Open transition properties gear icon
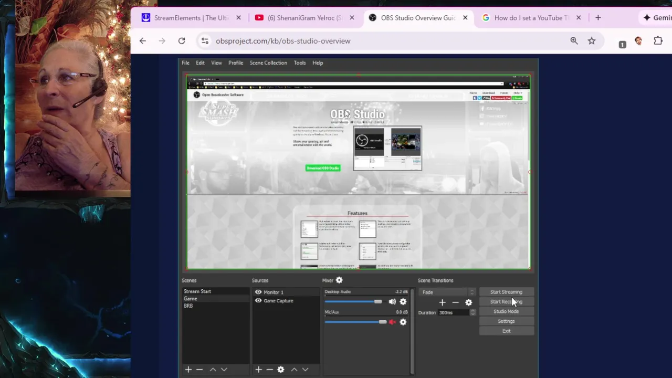 (469, 302)
